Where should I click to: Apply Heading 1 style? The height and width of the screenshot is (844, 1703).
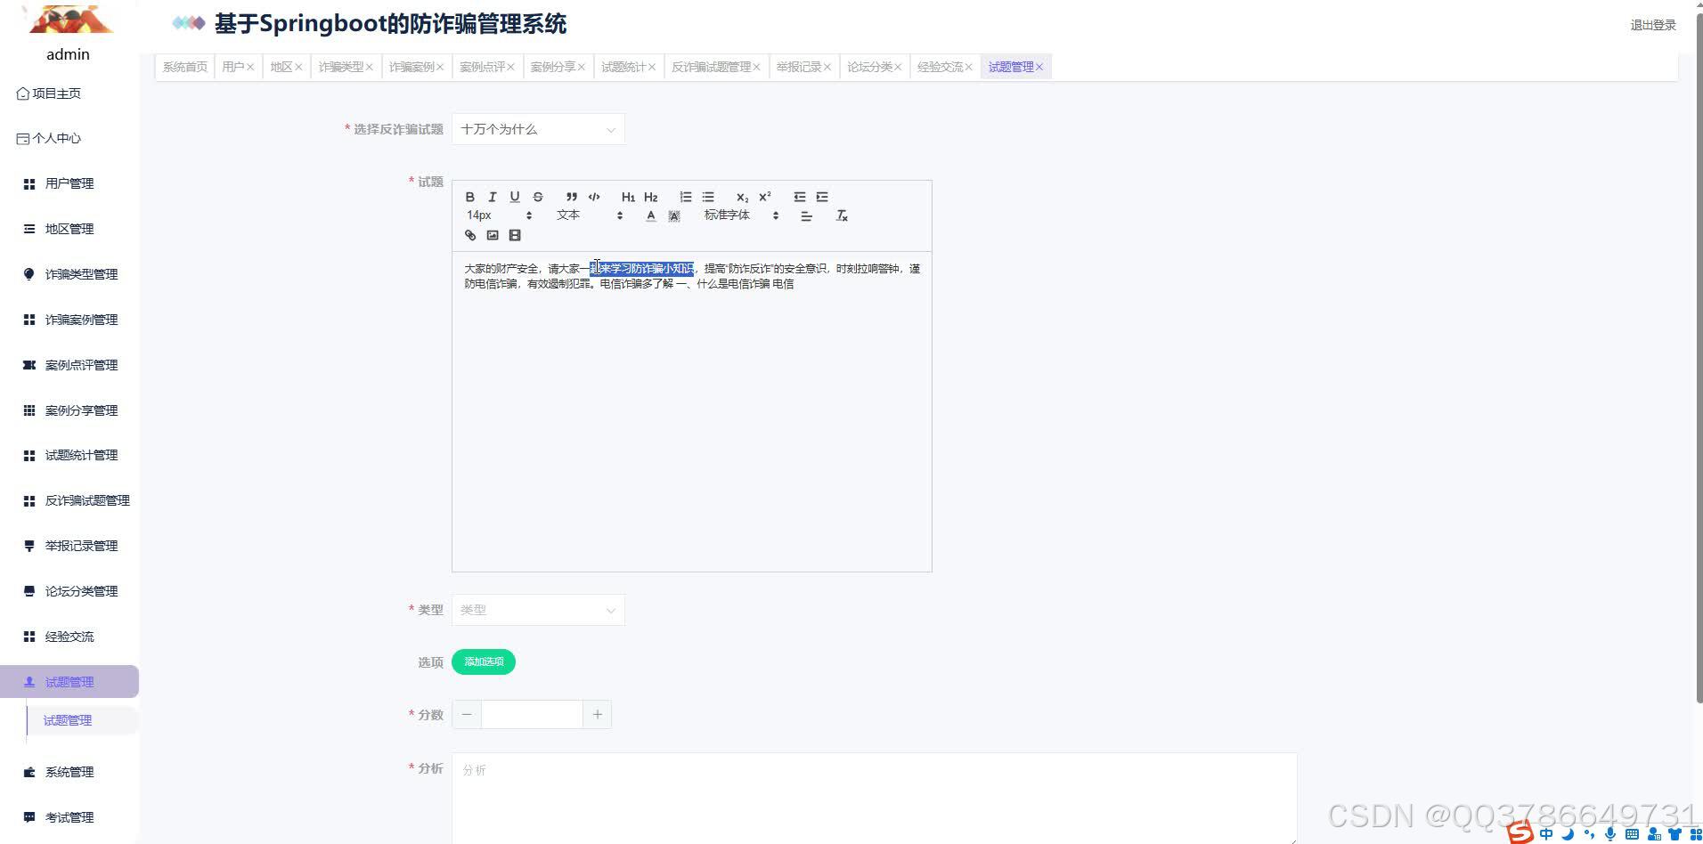pos(628,197)
